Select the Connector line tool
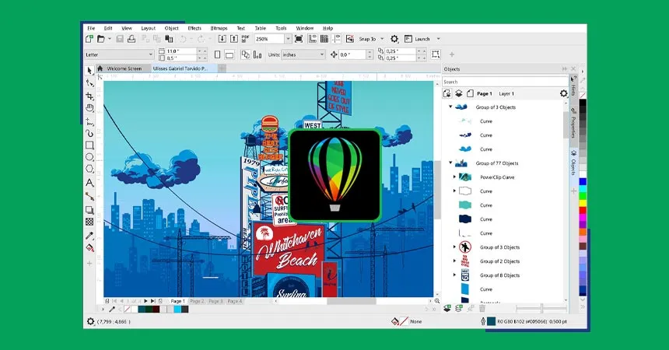 pyautogui.click(x=89, y=196)
